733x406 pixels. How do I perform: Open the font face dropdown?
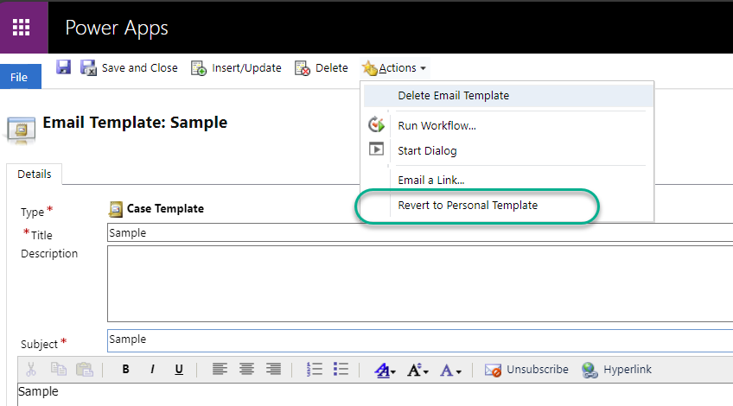(386, 370)
